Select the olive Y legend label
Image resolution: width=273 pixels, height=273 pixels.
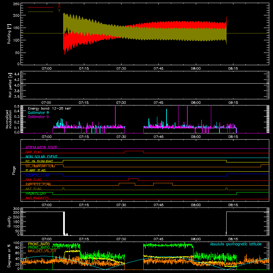(x=59, y=11)
